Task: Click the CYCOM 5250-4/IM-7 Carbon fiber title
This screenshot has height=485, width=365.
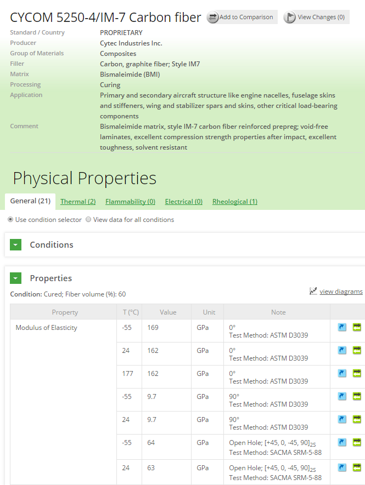Action: [x=105, y=18]
